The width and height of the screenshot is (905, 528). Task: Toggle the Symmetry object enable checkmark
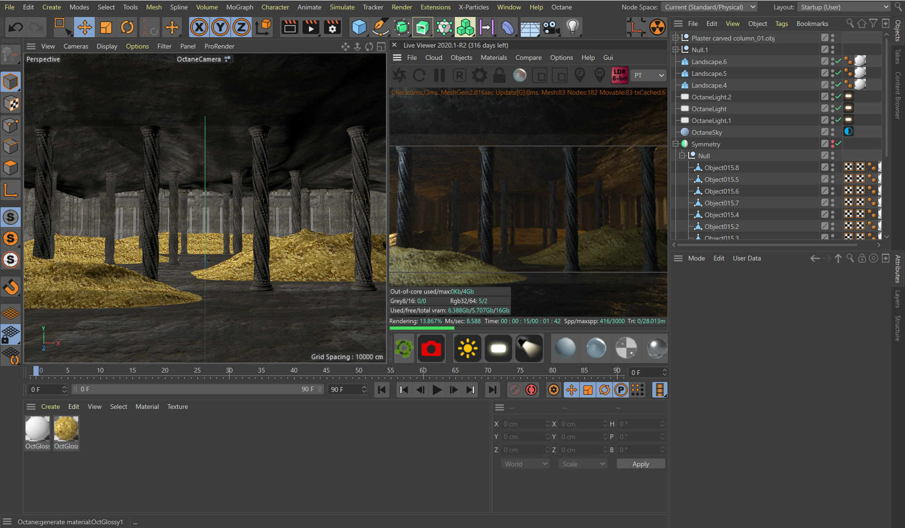[x=838, y=144]
